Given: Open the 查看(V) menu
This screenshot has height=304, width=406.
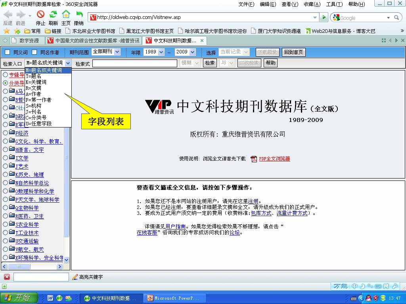Looking at the screenshot, I should [290, 4].
